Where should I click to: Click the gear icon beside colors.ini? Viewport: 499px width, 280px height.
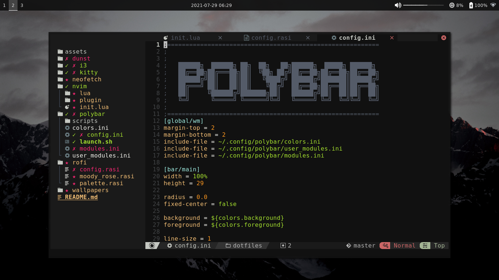[x=67, y=128]
